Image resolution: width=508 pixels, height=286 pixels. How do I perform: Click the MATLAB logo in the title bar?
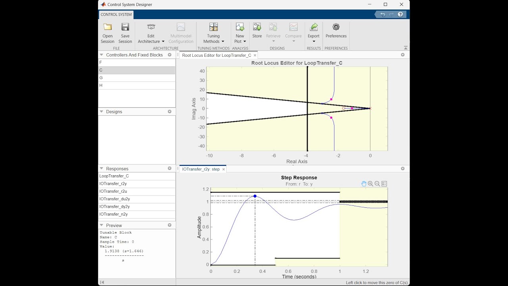click(103, 4)
